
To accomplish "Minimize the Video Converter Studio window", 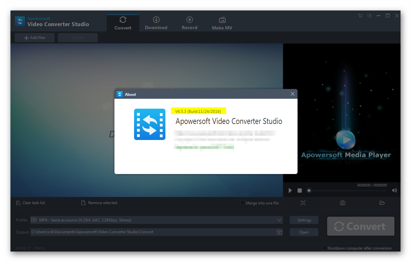I will click(x=378, y=16).
